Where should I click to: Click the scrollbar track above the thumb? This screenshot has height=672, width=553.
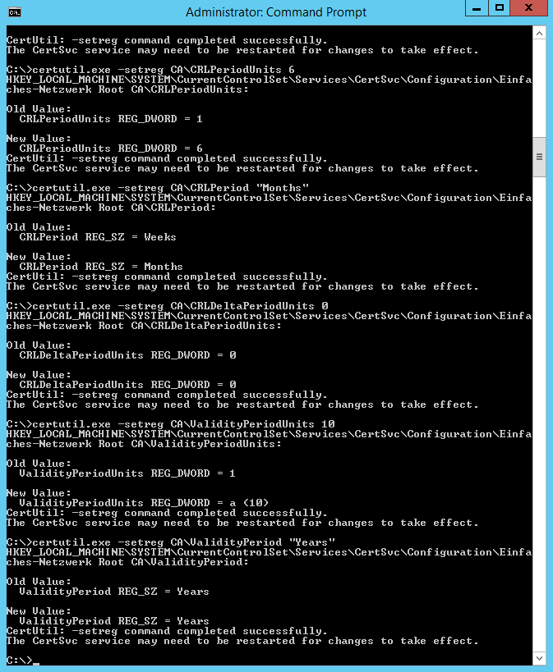pos(539,89)
